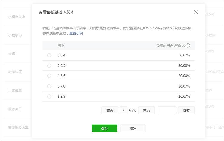Choose the 1.6.6 version option
The width and height of the screenshot is (224, 141).
[49, 76]
